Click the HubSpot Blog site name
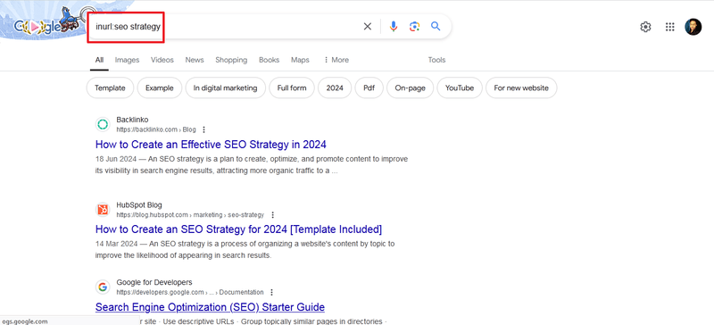The height and width of the screenshot is (325, 714). pyautogui.click(x=139, y=204)
